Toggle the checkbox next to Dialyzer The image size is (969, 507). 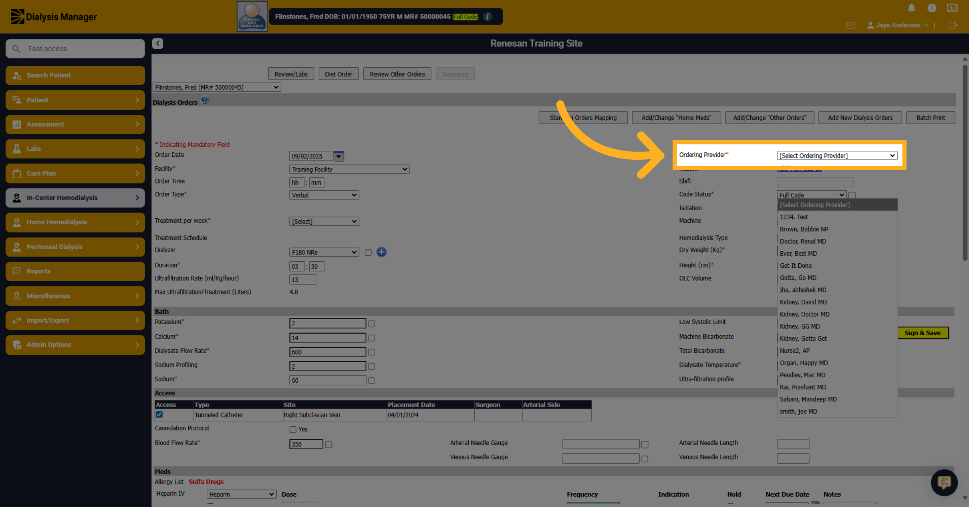click(368, 252)
